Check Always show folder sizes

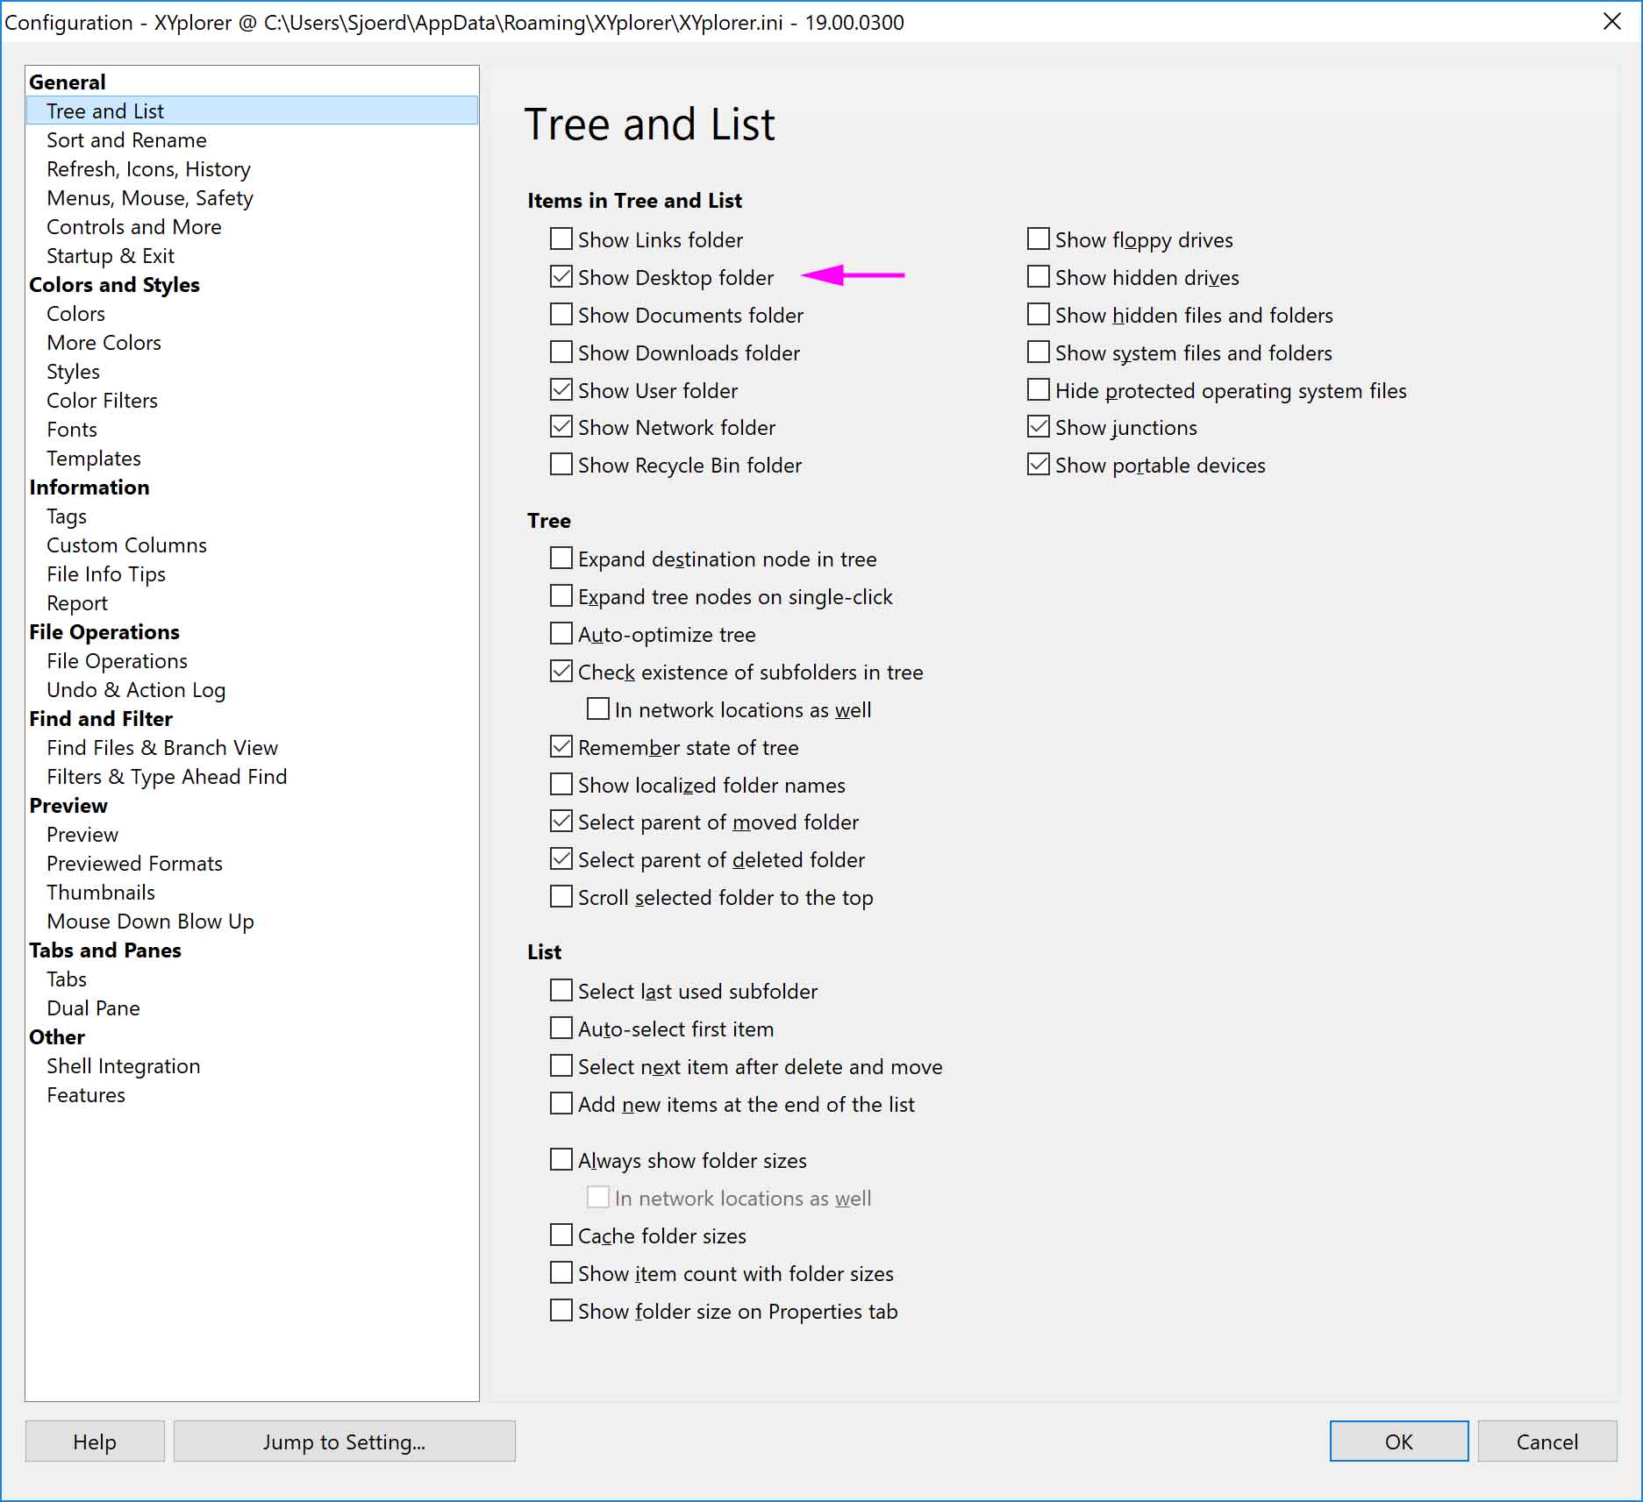click(561, 1160)
